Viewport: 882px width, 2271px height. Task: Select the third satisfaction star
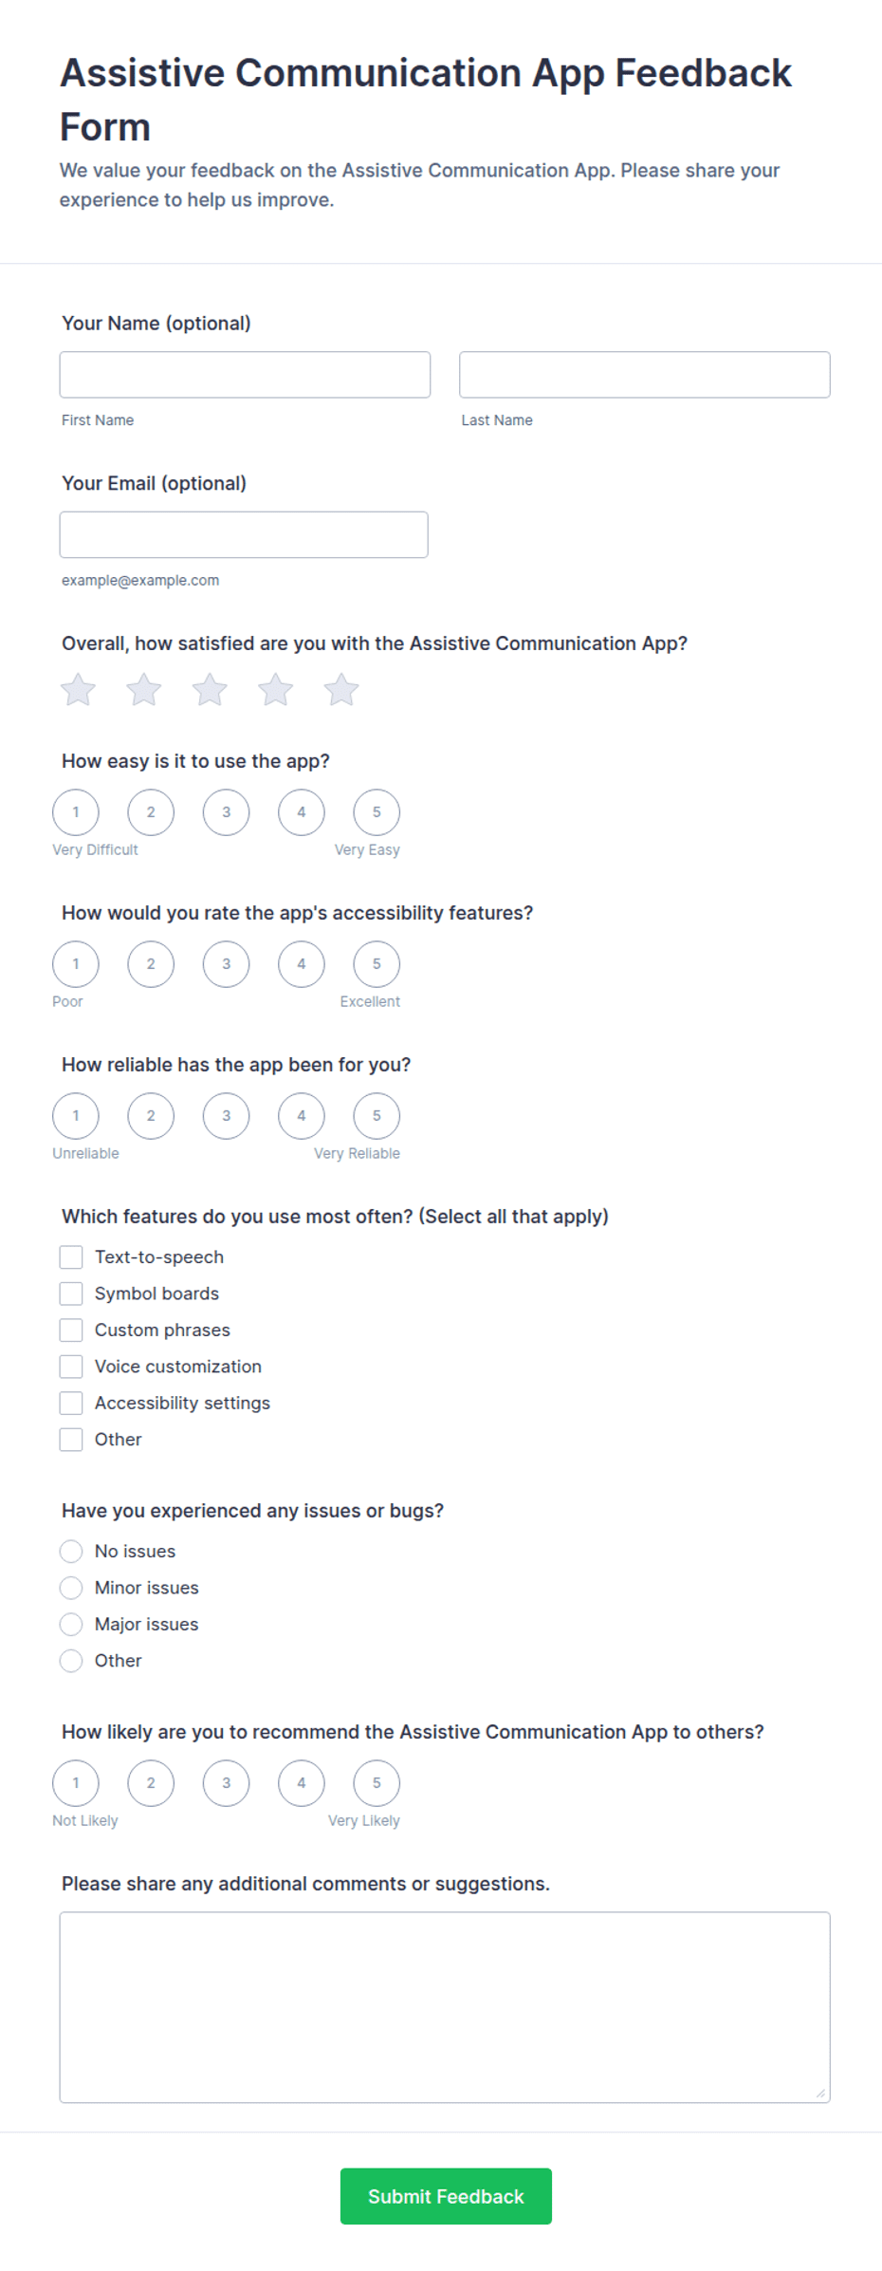[210, 690]
